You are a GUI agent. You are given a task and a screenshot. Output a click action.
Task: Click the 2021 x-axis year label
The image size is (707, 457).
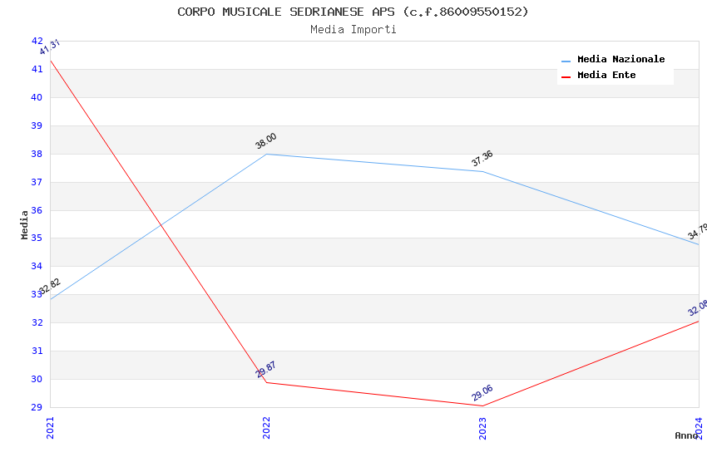[x=50, y=427]
